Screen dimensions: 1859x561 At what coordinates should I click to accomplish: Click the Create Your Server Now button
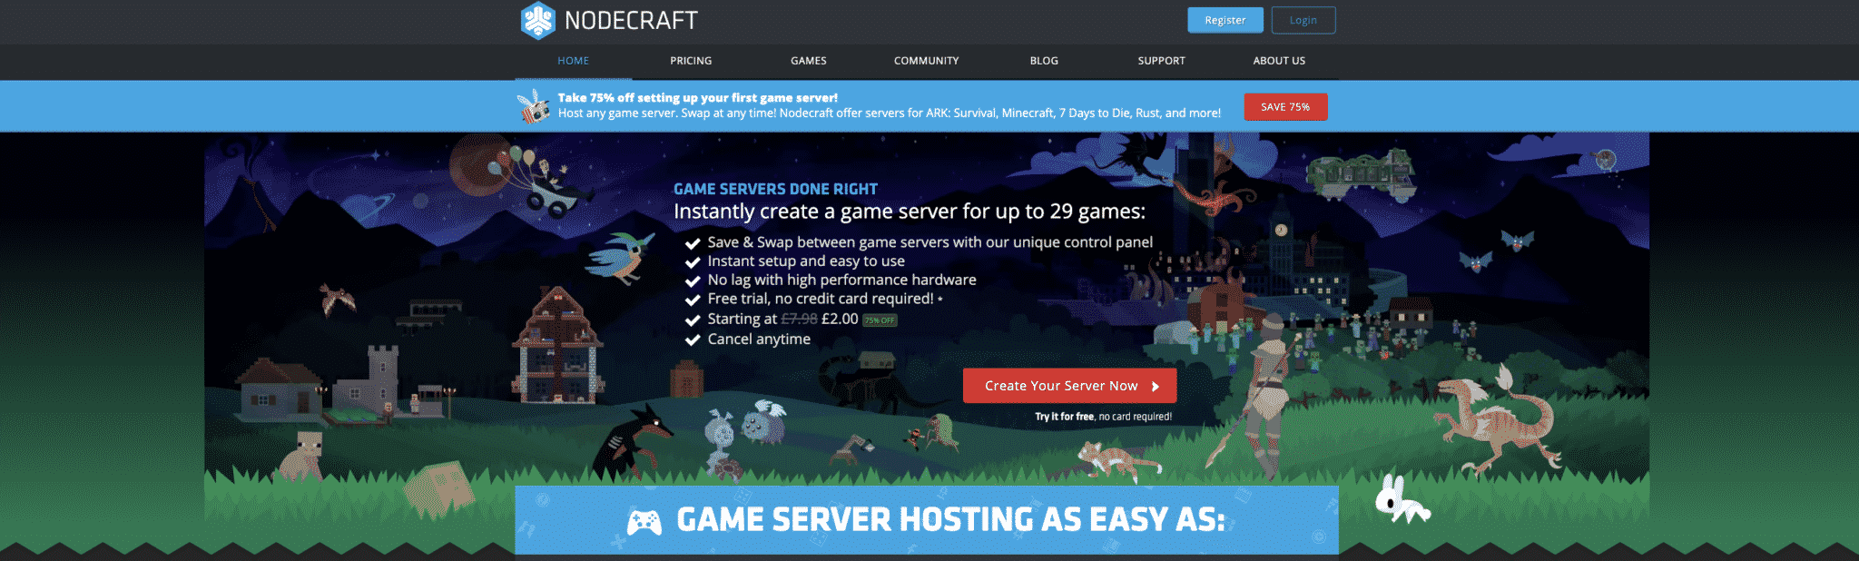[1069, 386]
